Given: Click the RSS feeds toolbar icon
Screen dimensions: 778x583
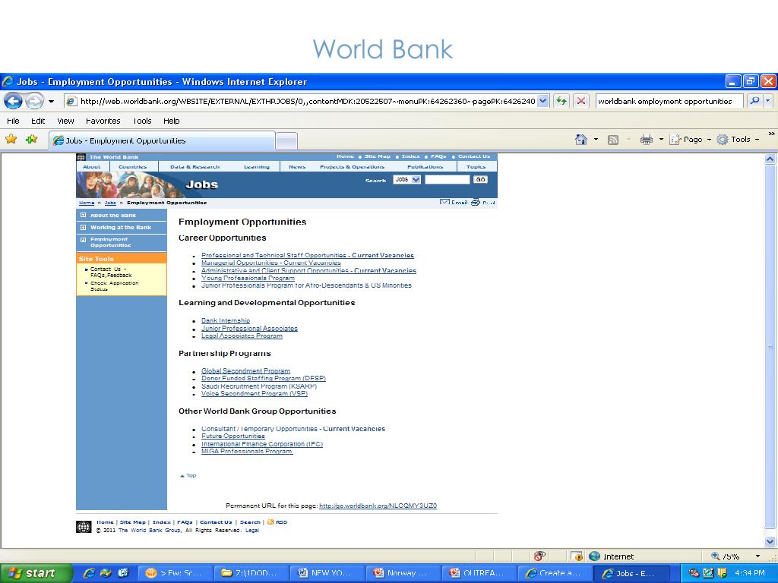Looking at the screenshot, I should point(613,140).
